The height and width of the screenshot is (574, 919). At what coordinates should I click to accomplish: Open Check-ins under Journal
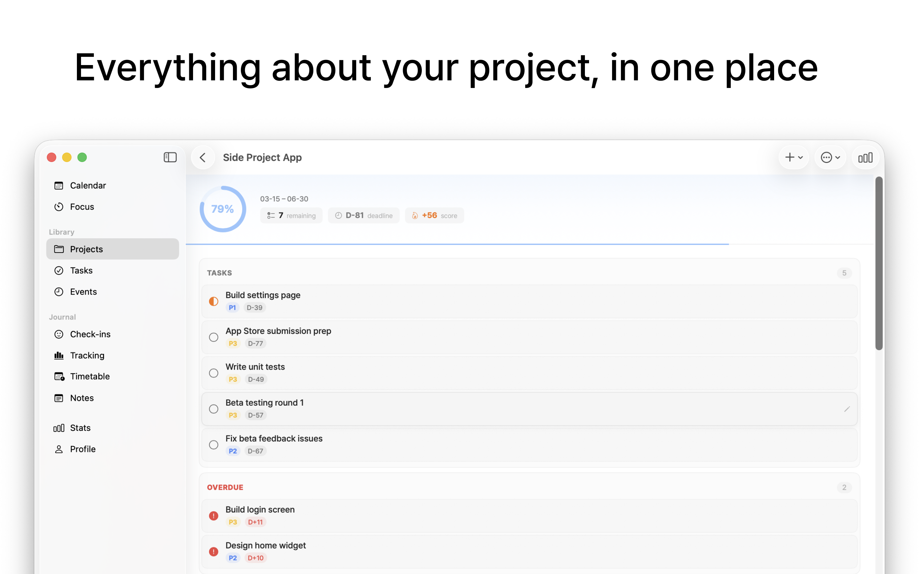(x=112, y=334)
